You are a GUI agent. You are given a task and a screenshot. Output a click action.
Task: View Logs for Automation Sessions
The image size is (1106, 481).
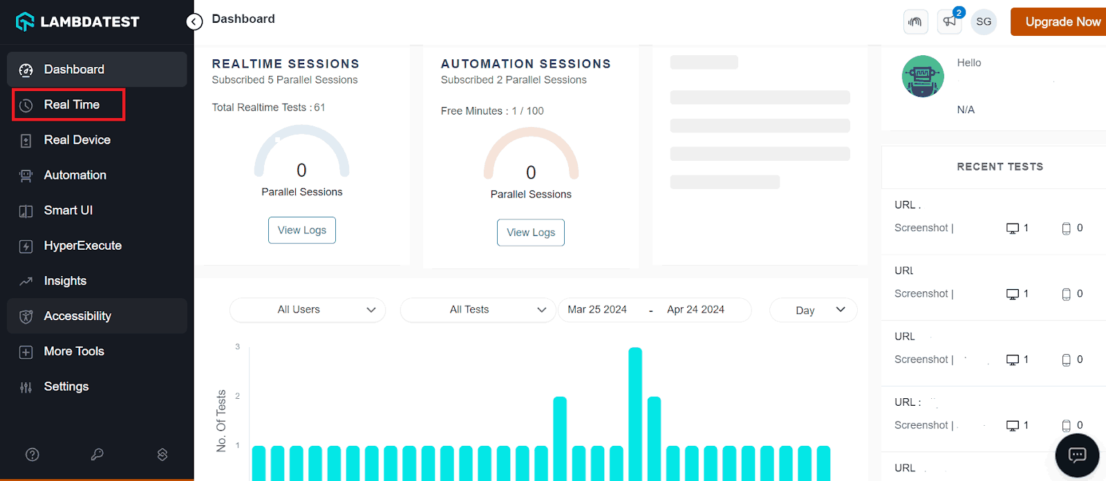[531, 233]
